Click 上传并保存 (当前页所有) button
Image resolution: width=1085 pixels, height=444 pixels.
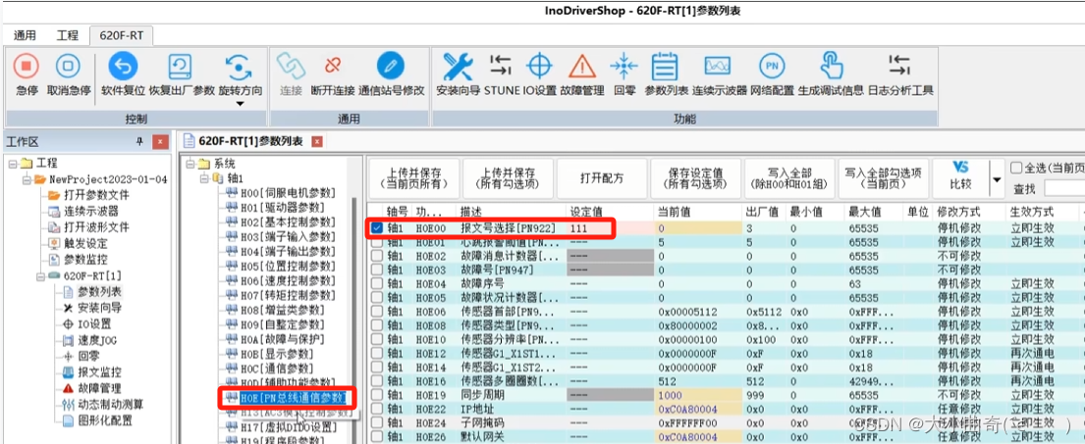(x=413, y=178)
